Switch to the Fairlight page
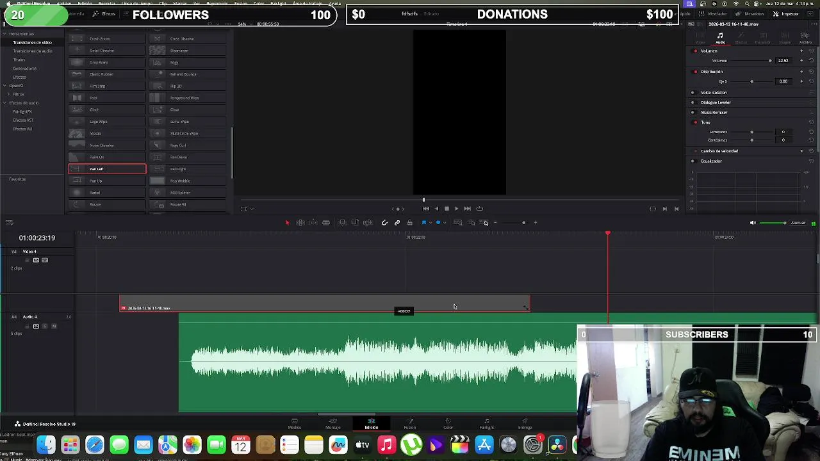Screen dimensions: 820x461 486,424
